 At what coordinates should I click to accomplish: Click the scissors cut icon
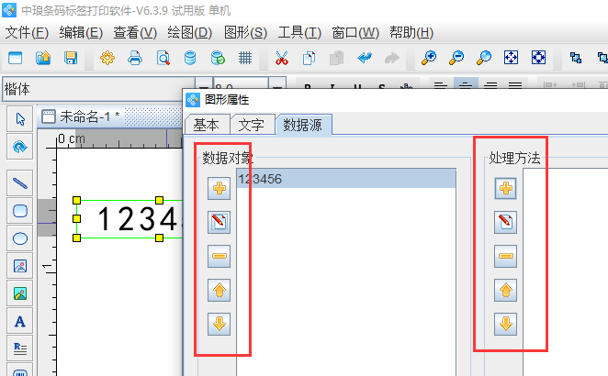tap(282, 58)
